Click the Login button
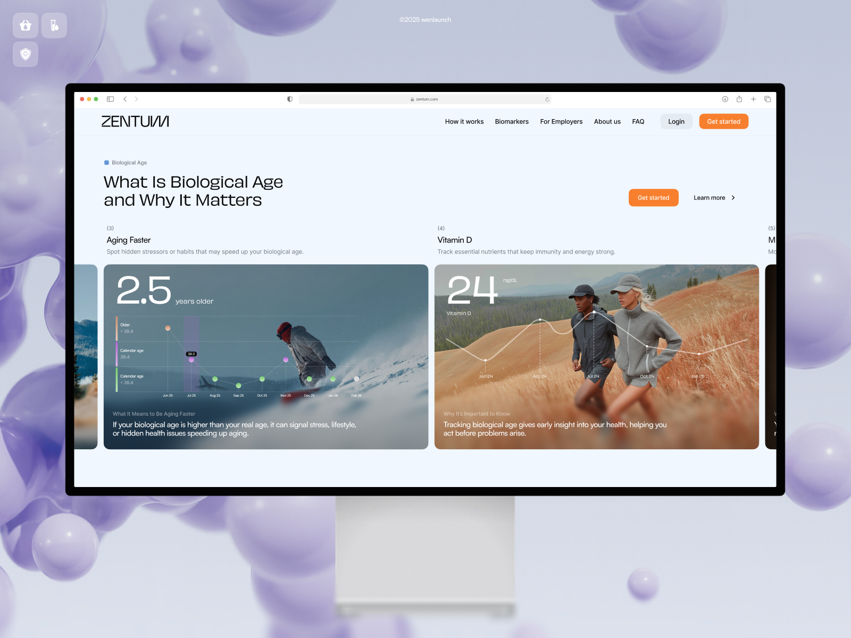This screenshot has height=638, width=851. (677, 122)
